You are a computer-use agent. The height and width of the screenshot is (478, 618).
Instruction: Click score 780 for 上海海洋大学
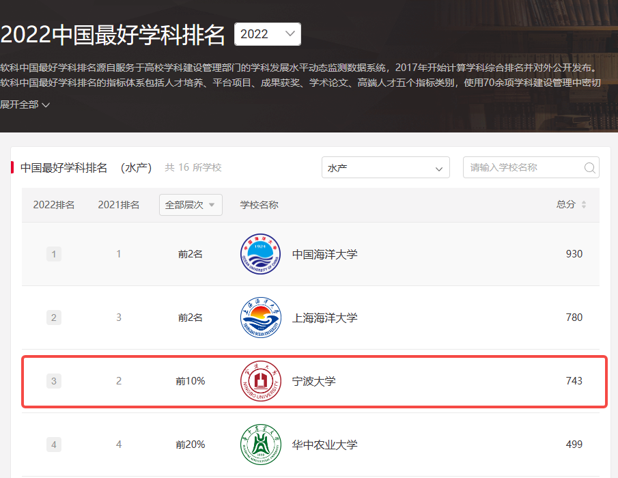(574, 318)
